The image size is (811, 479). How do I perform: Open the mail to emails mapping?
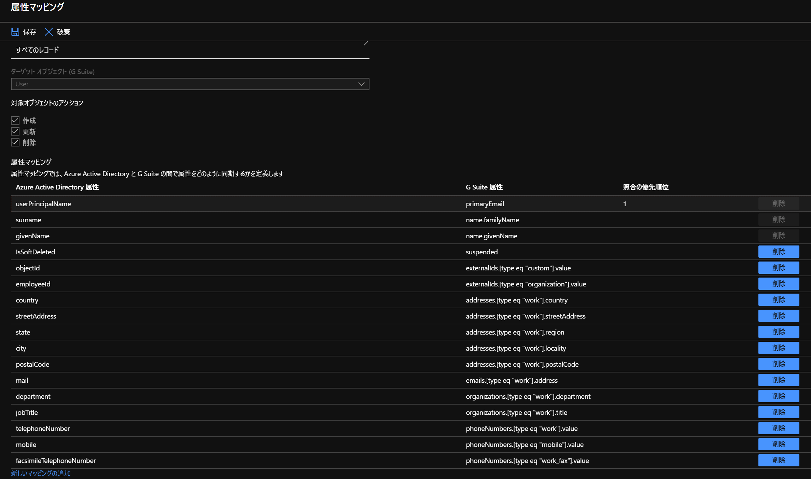(22, 380)
